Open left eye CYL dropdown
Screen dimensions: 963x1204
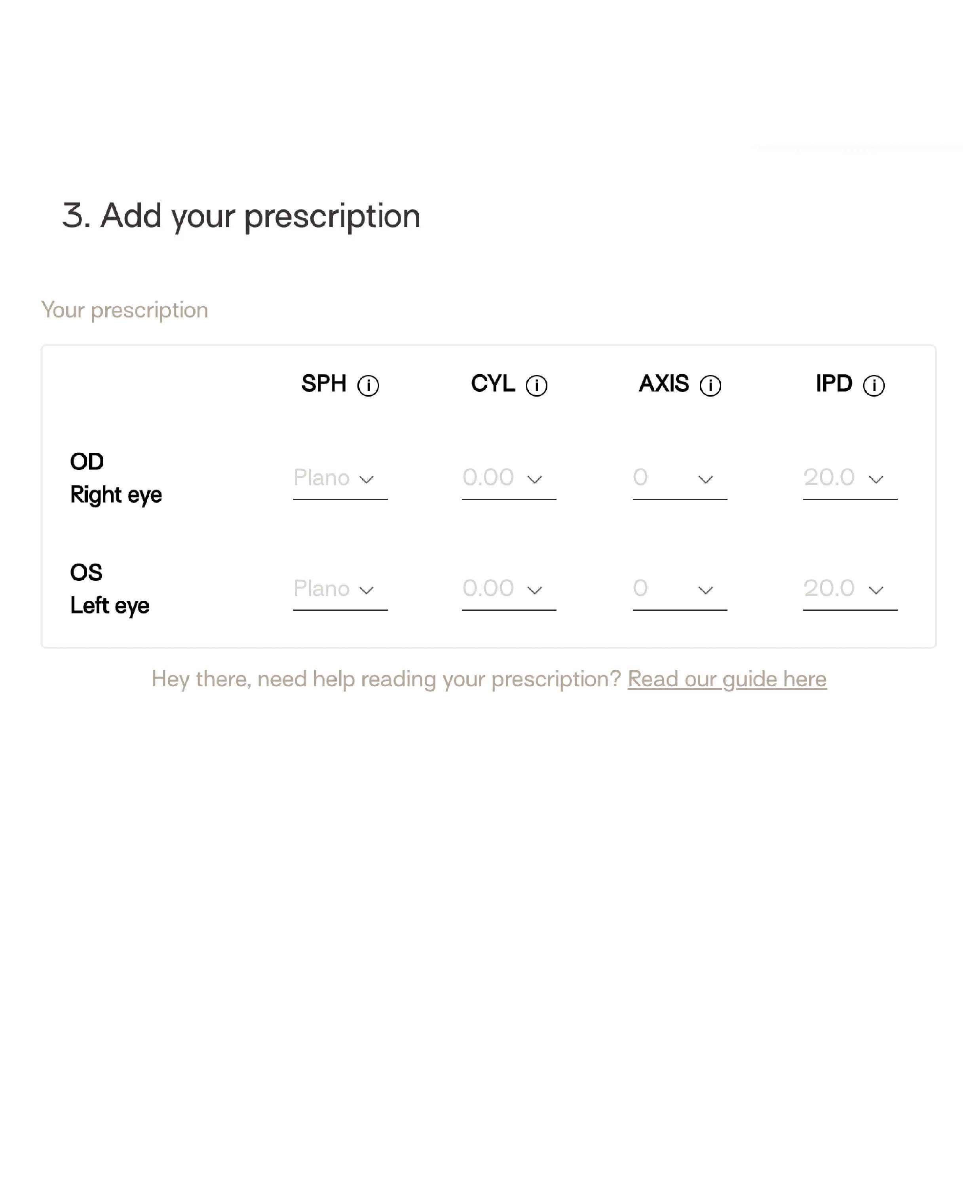pos(509,589)
